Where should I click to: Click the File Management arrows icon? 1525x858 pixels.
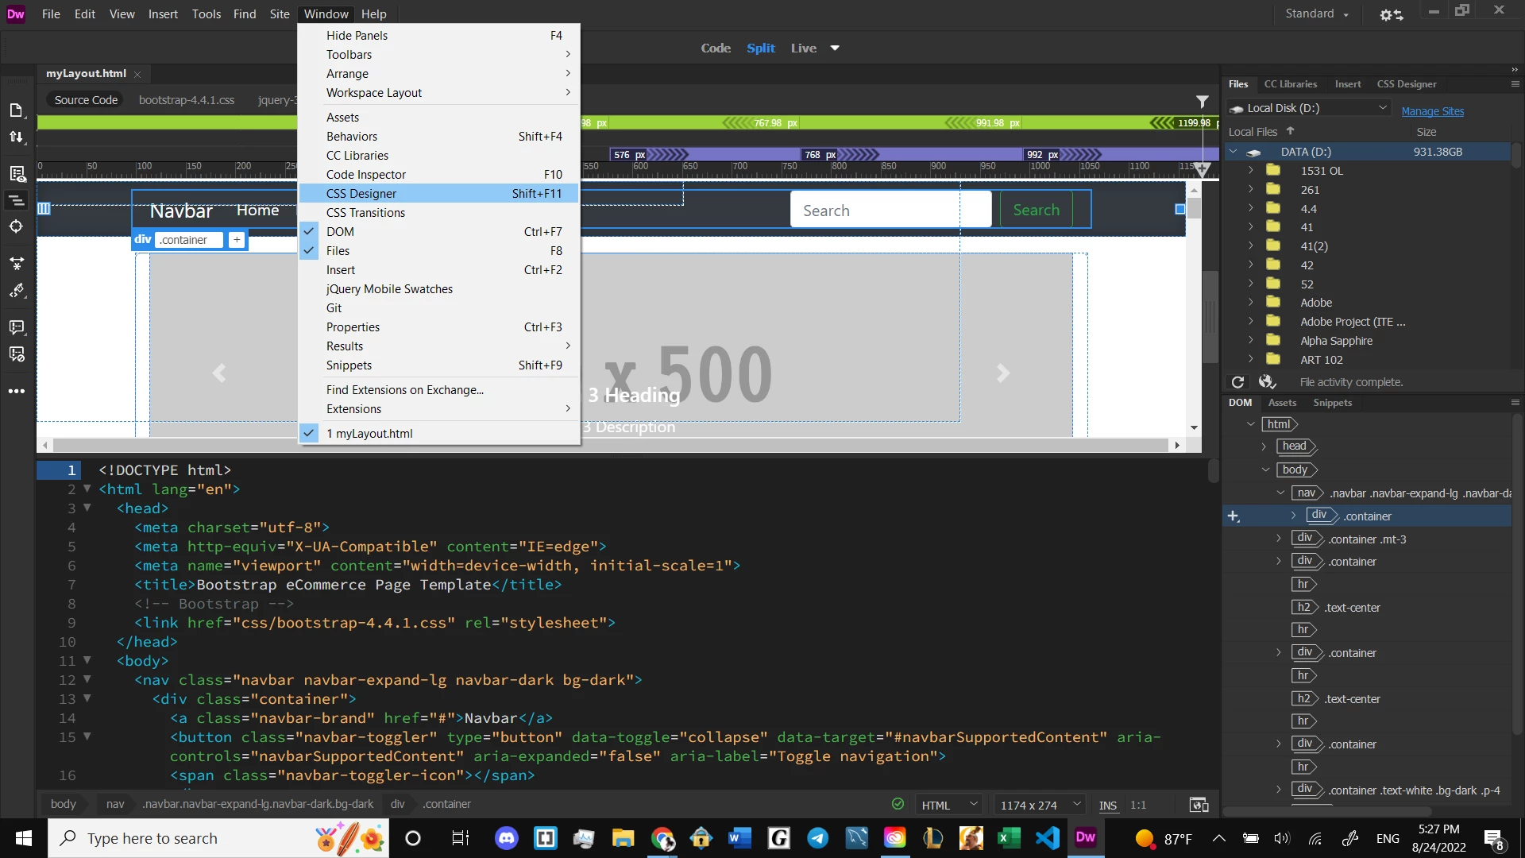pyautogui.click(x=17, y=137)
